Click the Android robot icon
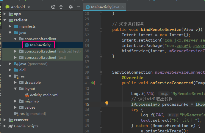 7,7
